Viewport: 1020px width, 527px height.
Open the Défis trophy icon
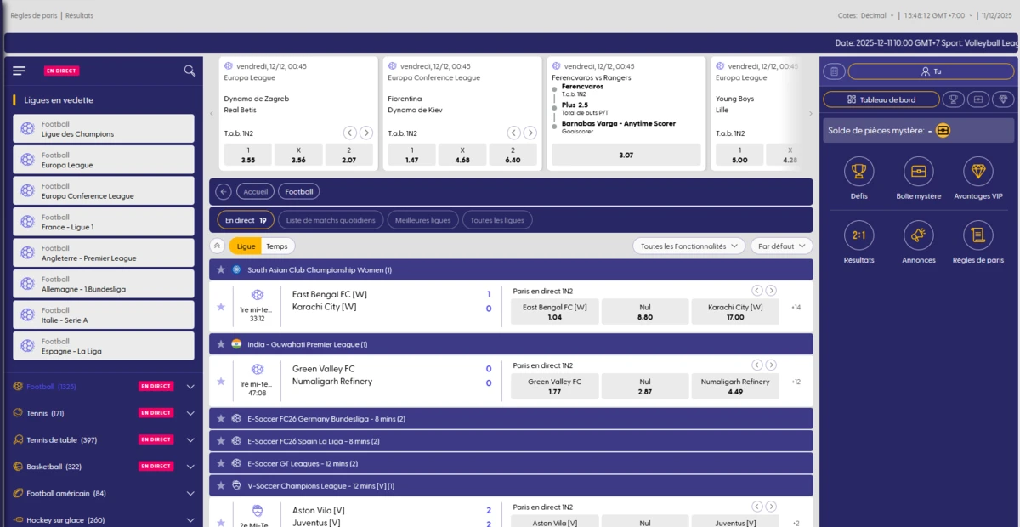point(858,173)
